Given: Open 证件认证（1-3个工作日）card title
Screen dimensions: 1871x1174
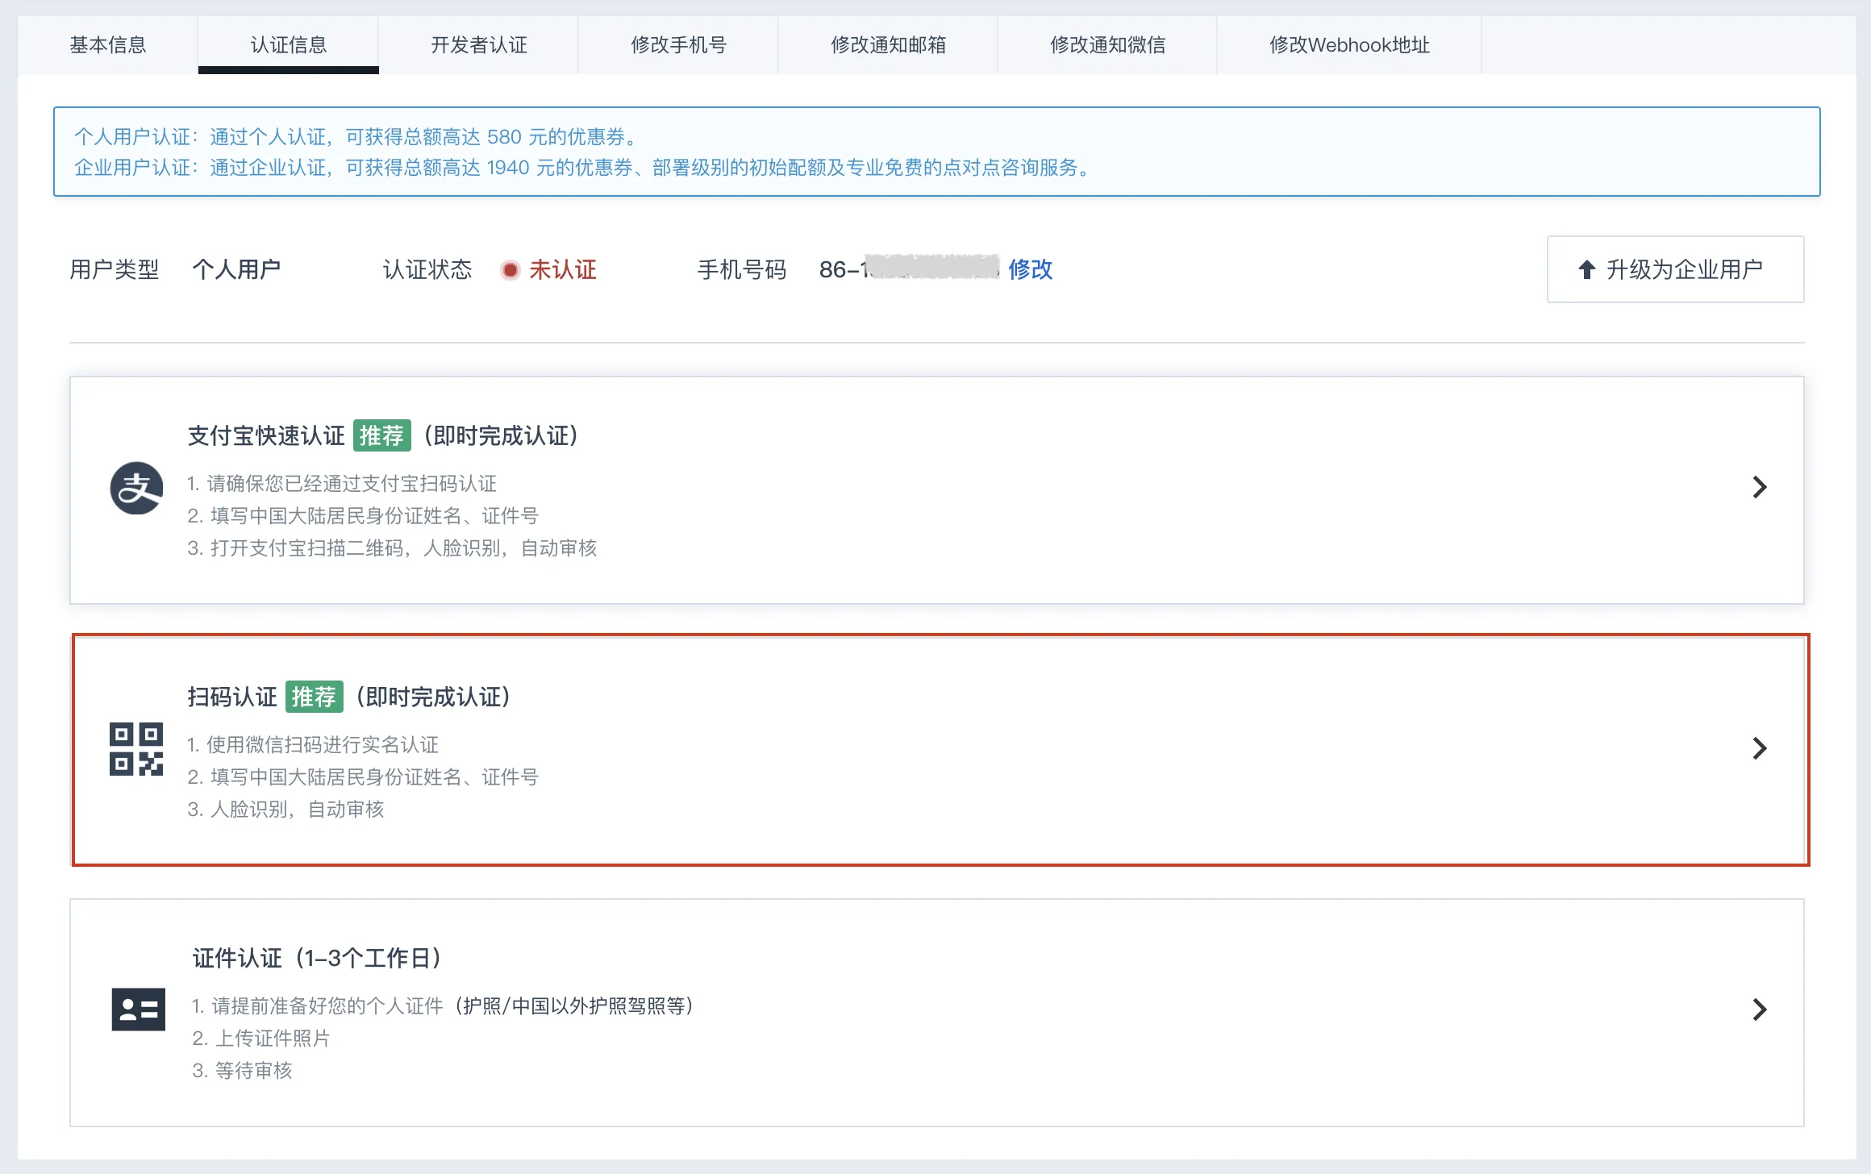Looking at the screenshot, I should pyautogui.click(x=317, y=959).
